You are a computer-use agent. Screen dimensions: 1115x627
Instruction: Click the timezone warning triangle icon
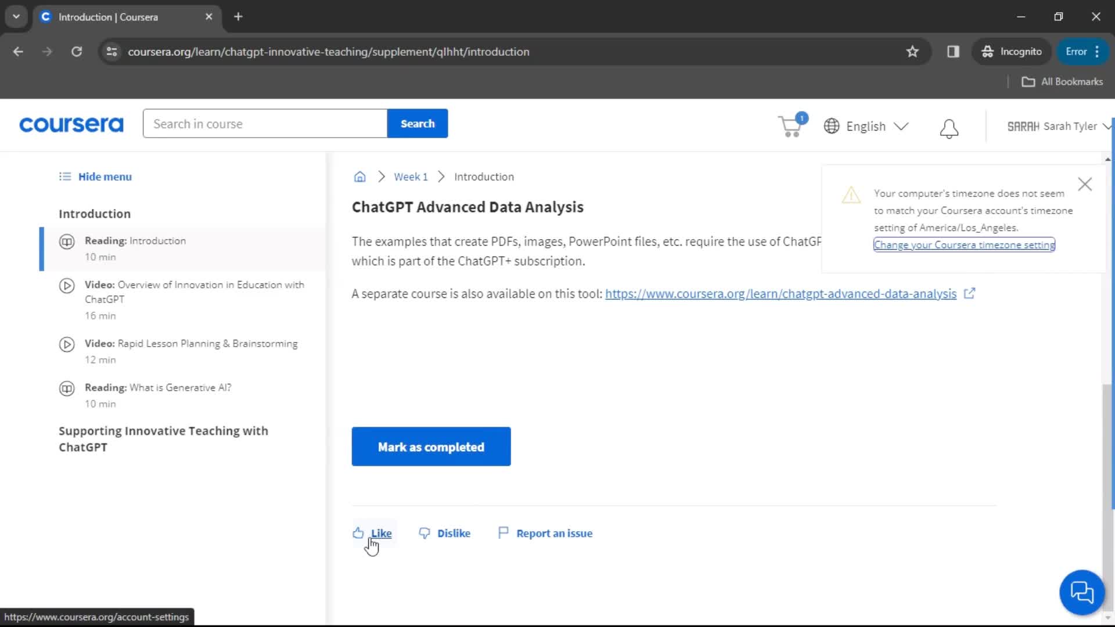click(x=851, y=194)
